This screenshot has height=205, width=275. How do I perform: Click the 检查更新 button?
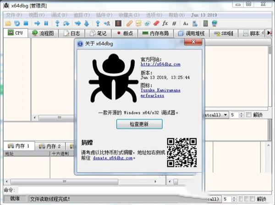139,124
